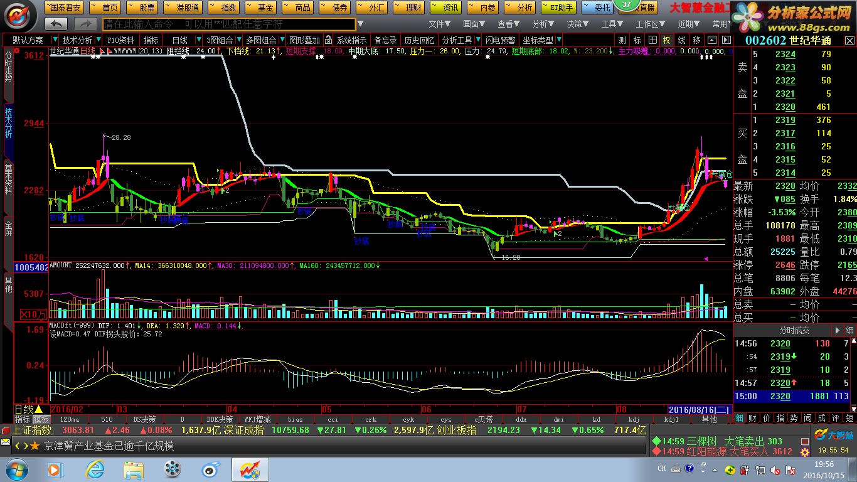Open the 国泰君安 broker dropdown
This screenshot has height=482, width=857.
point(63,8)
